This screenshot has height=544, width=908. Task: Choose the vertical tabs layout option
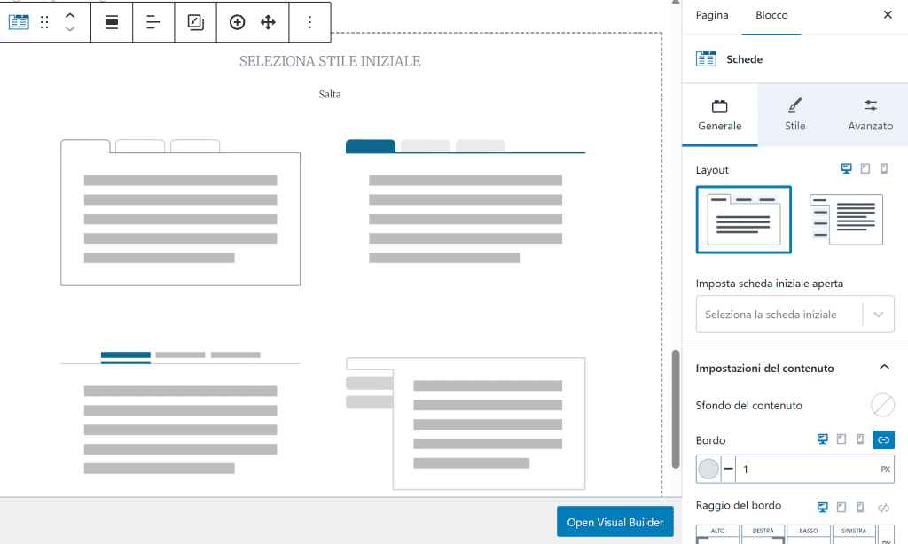coord(846,220)
